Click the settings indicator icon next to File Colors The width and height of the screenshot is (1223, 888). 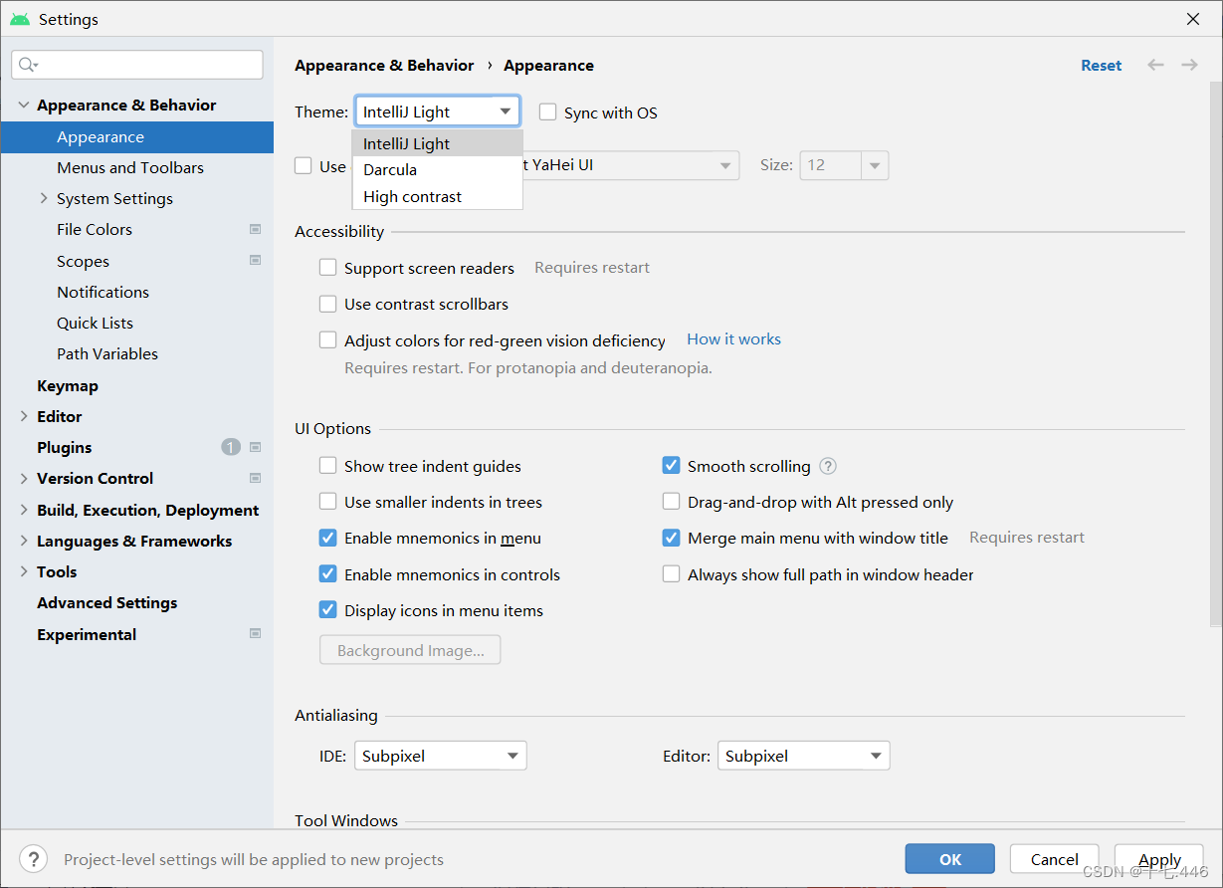coord(256,229)
